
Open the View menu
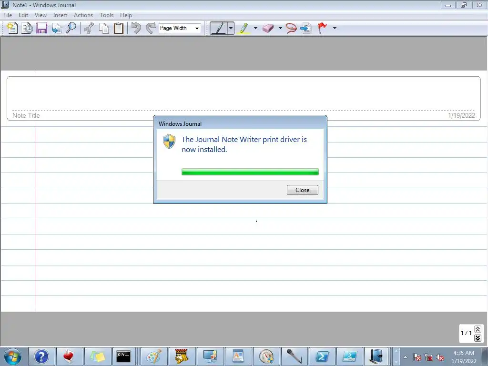41,15
